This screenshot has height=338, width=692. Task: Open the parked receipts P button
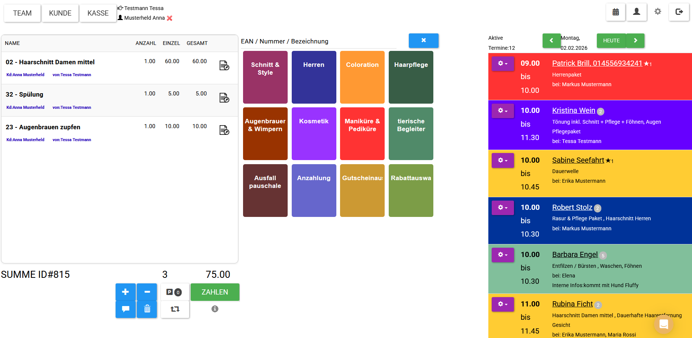(x=175, y=292)
